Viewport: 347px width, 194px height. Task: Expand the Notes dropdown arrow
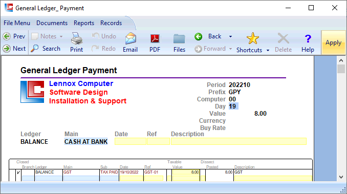tap(61, 36)
